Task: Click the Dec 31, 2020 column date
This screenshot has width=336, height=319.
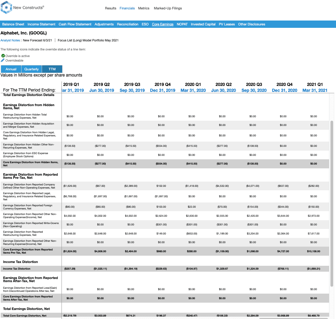Action: tap(285, 90)
